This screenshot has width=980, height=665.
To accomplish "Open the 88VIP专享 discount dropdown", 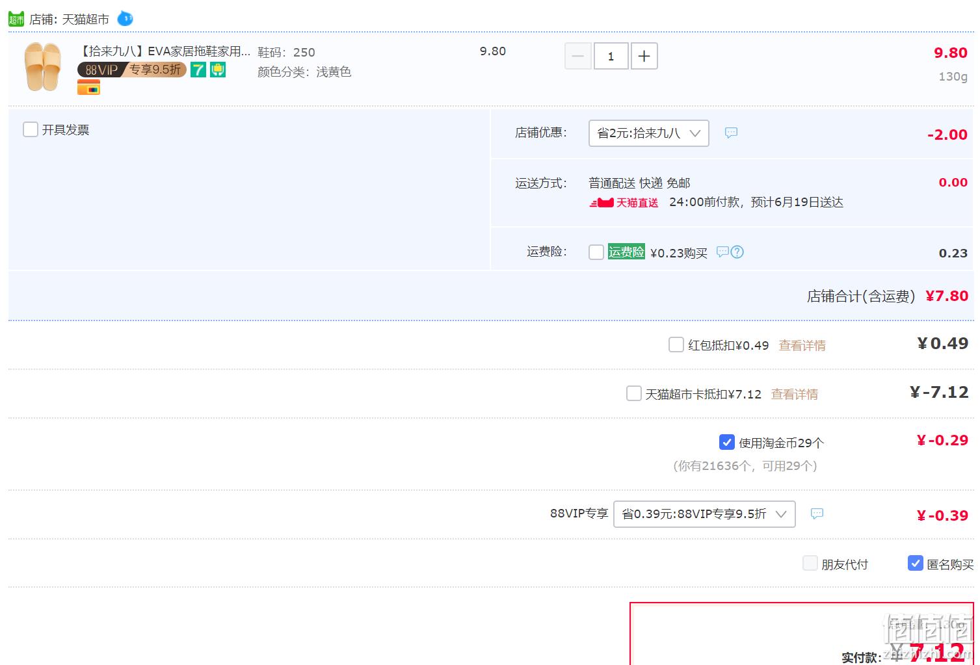I will tap(704, 514).
